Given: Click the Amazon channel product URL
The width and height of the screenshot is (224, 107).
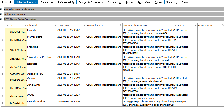Looking at the screenshot, I should tap(149, 80).
